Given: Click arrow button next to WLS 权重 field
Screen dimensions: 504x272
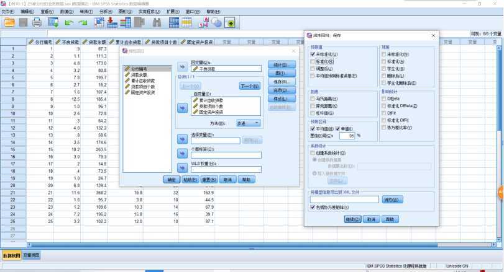Looking at the screenshot, I should (x=182, y=168).
